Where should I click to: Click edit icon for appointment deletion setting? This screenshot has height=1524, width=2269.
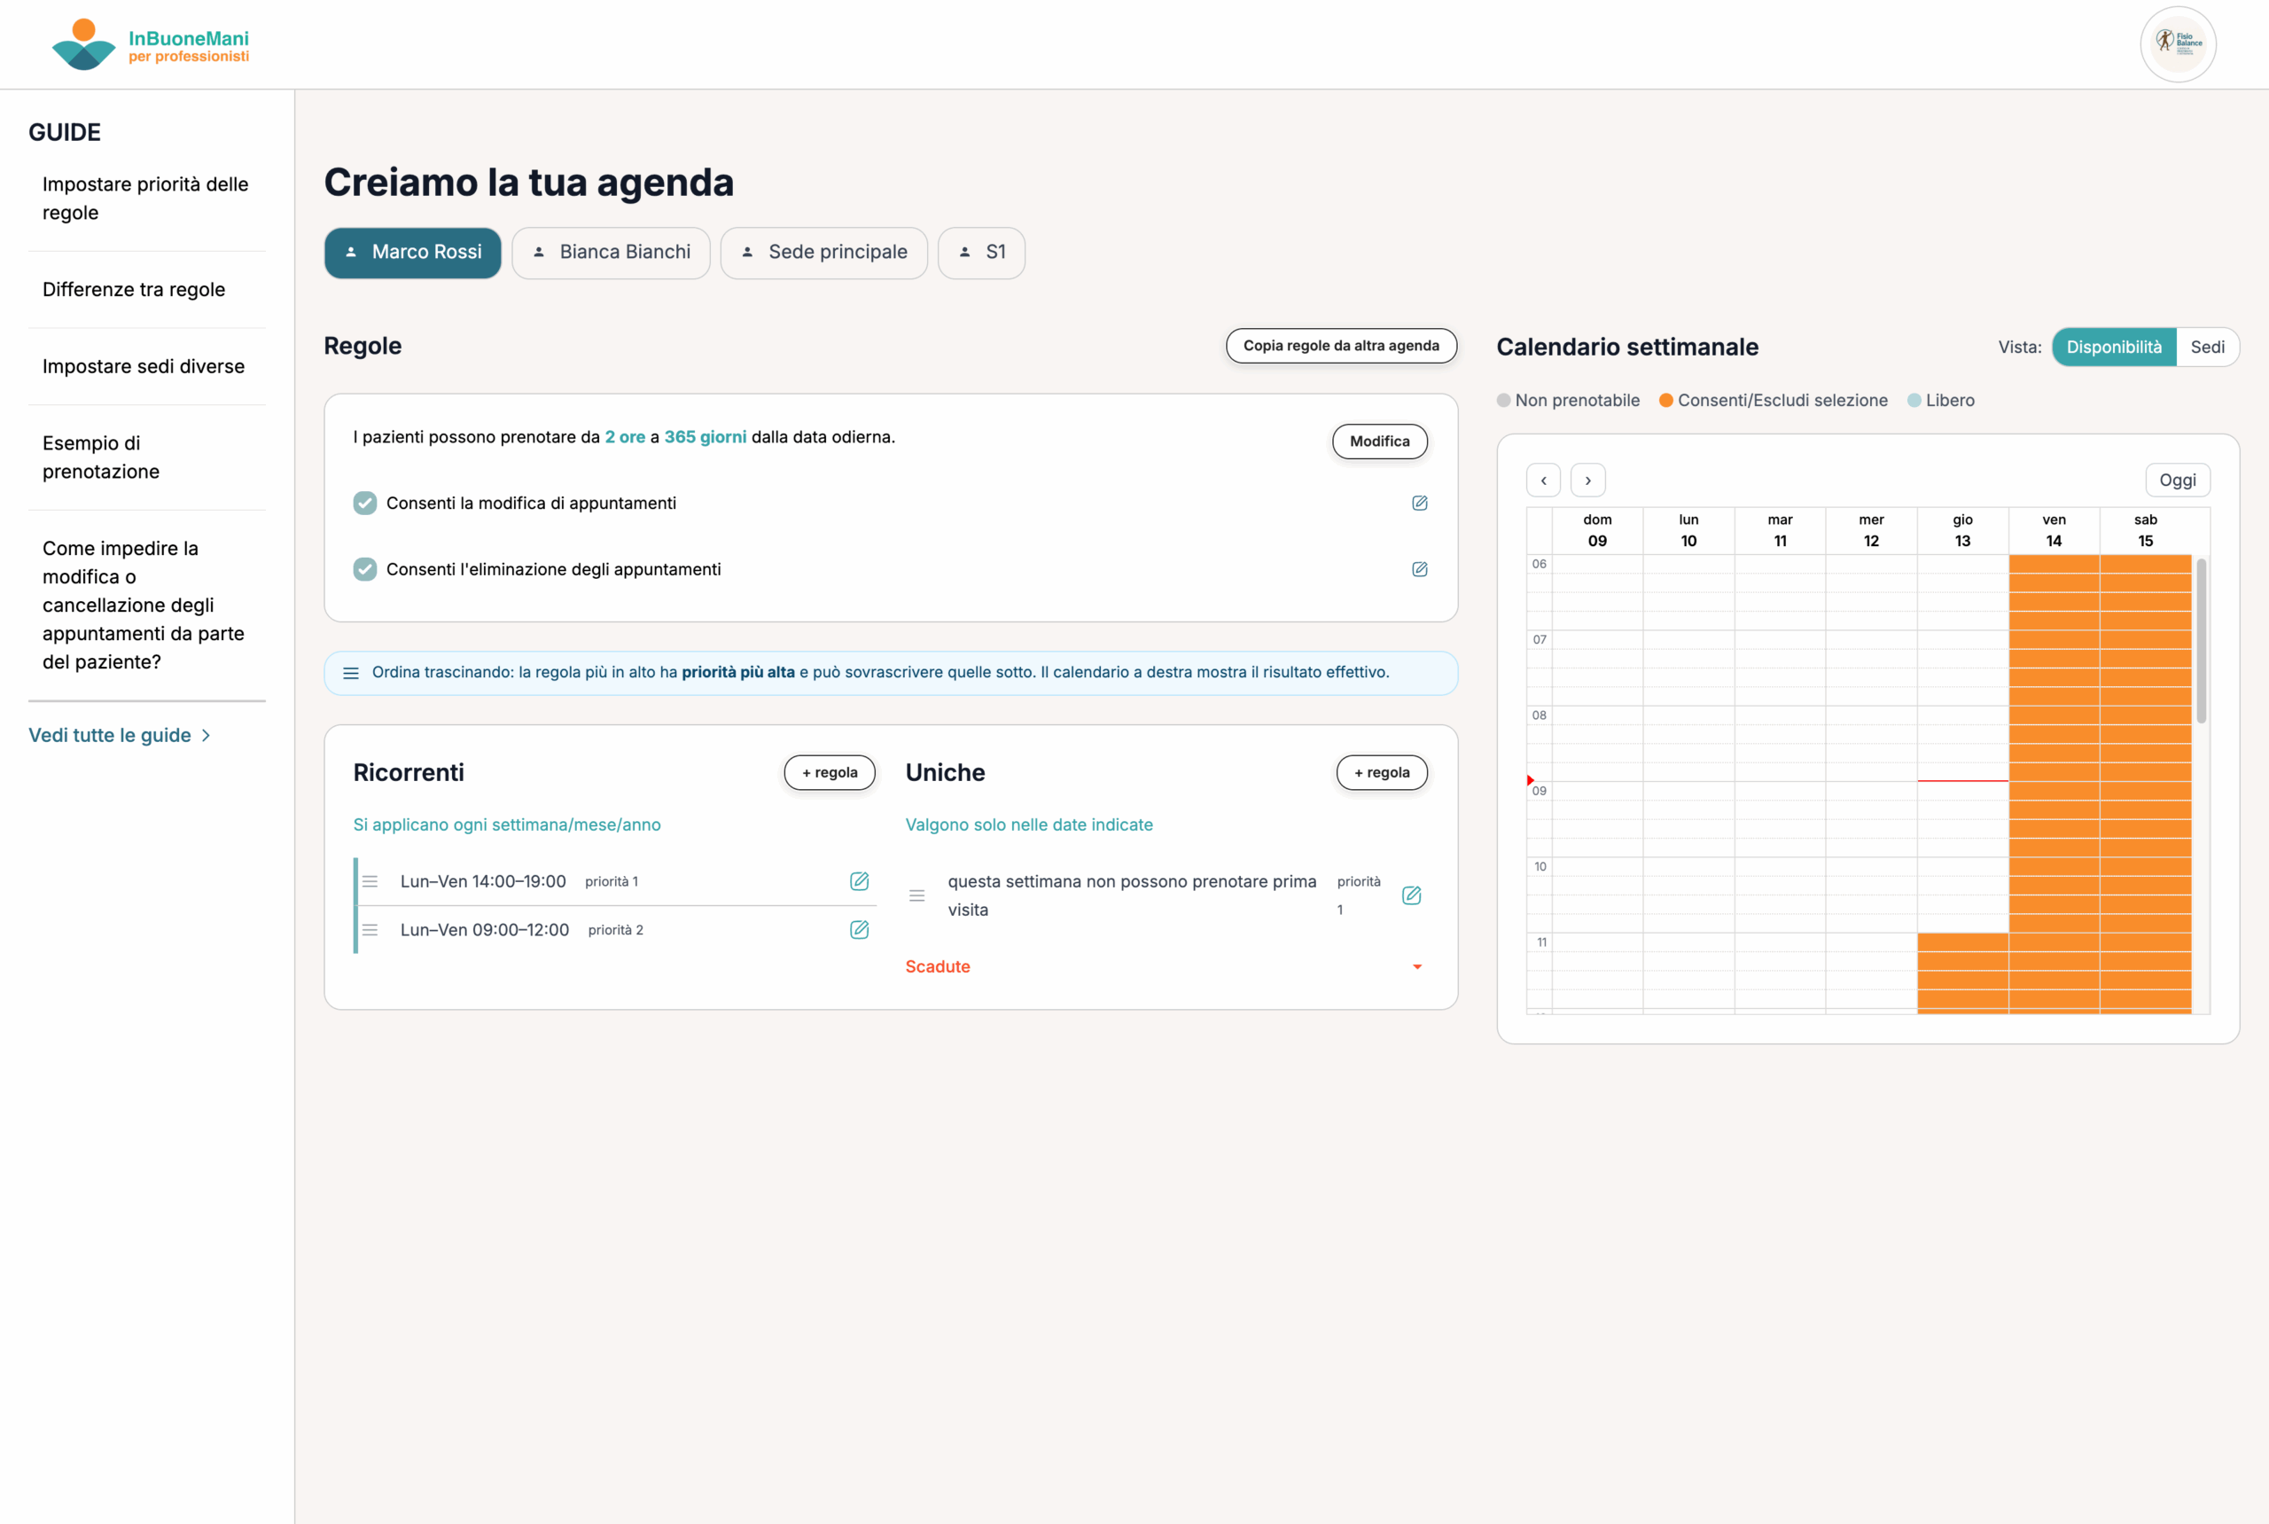point(1419,568)
